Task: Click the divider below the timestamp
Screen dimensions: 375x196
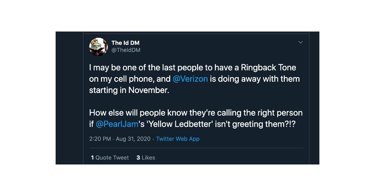Action: tap(196, 148)
